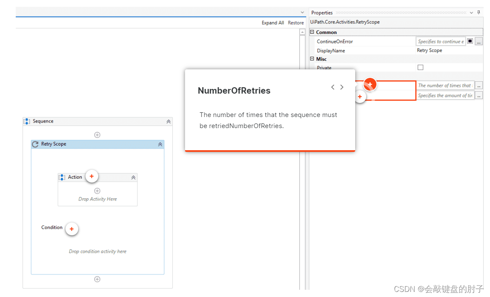The image size is (490, 297).
Task: Edit the DisplayName value Retry Scope
Action: click(429, 50)
